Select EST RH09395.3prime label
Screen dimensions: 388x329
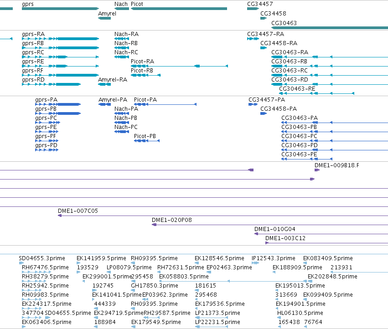point(154,304)
